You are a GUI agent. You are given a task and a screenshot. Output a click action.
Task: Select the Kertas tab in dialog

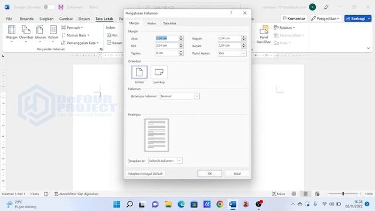[x=151, y=23]
